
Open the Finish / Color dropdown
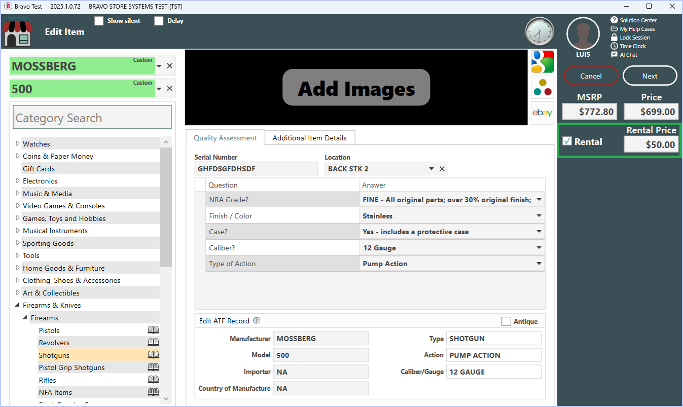coord(539,216)
